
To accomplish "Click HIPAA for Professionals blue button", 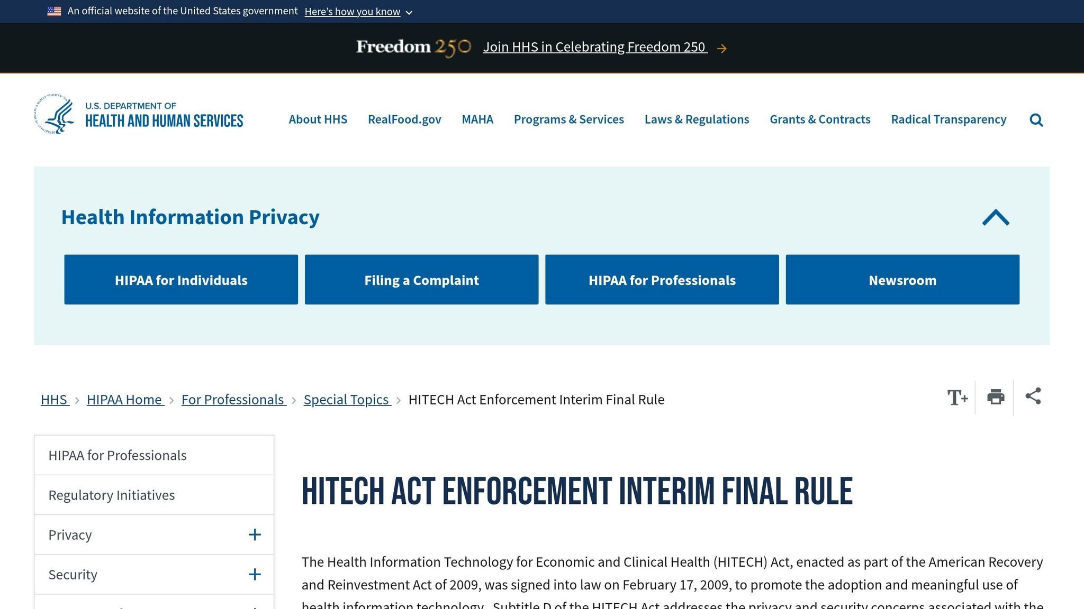I will [662, 280].
